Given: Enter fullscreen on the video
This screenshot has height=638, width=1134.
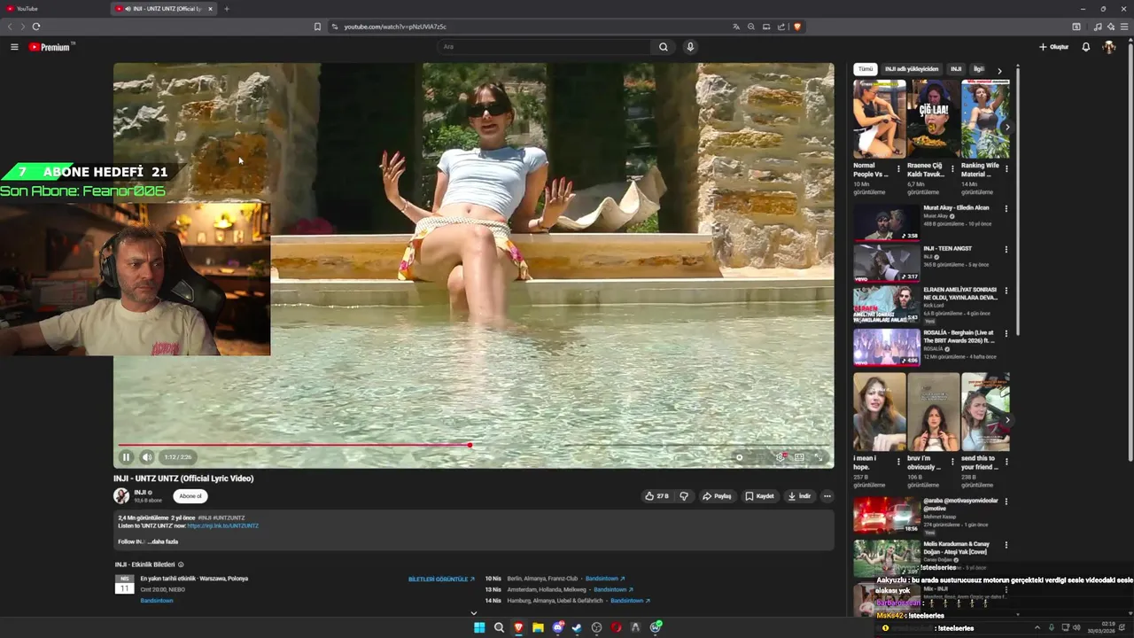Looking at the screenshot, I should [819, 457].
